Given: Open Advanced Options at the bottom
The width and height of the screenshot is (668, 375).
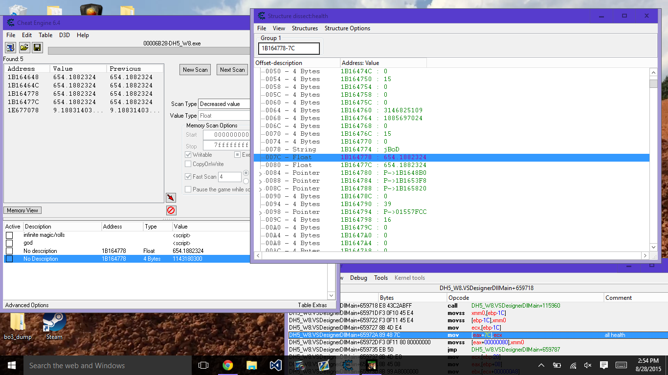Looking at the screenshot, I should [x=27, y=305].
